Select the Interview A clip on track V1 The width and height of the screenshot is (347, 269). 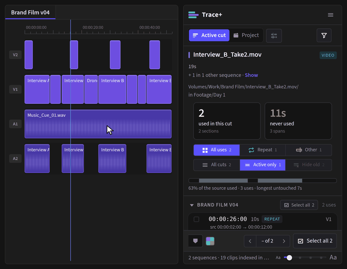(37, 89)
